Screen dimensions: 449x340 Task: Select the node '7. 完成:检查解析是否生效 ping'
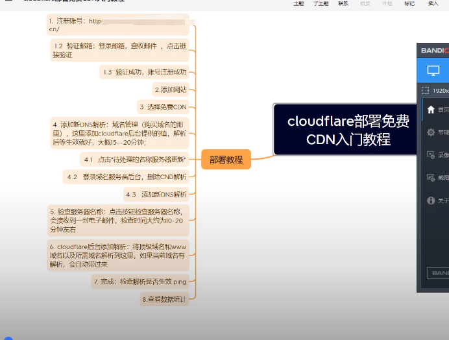pyautogui.click(x=140, y=282)
